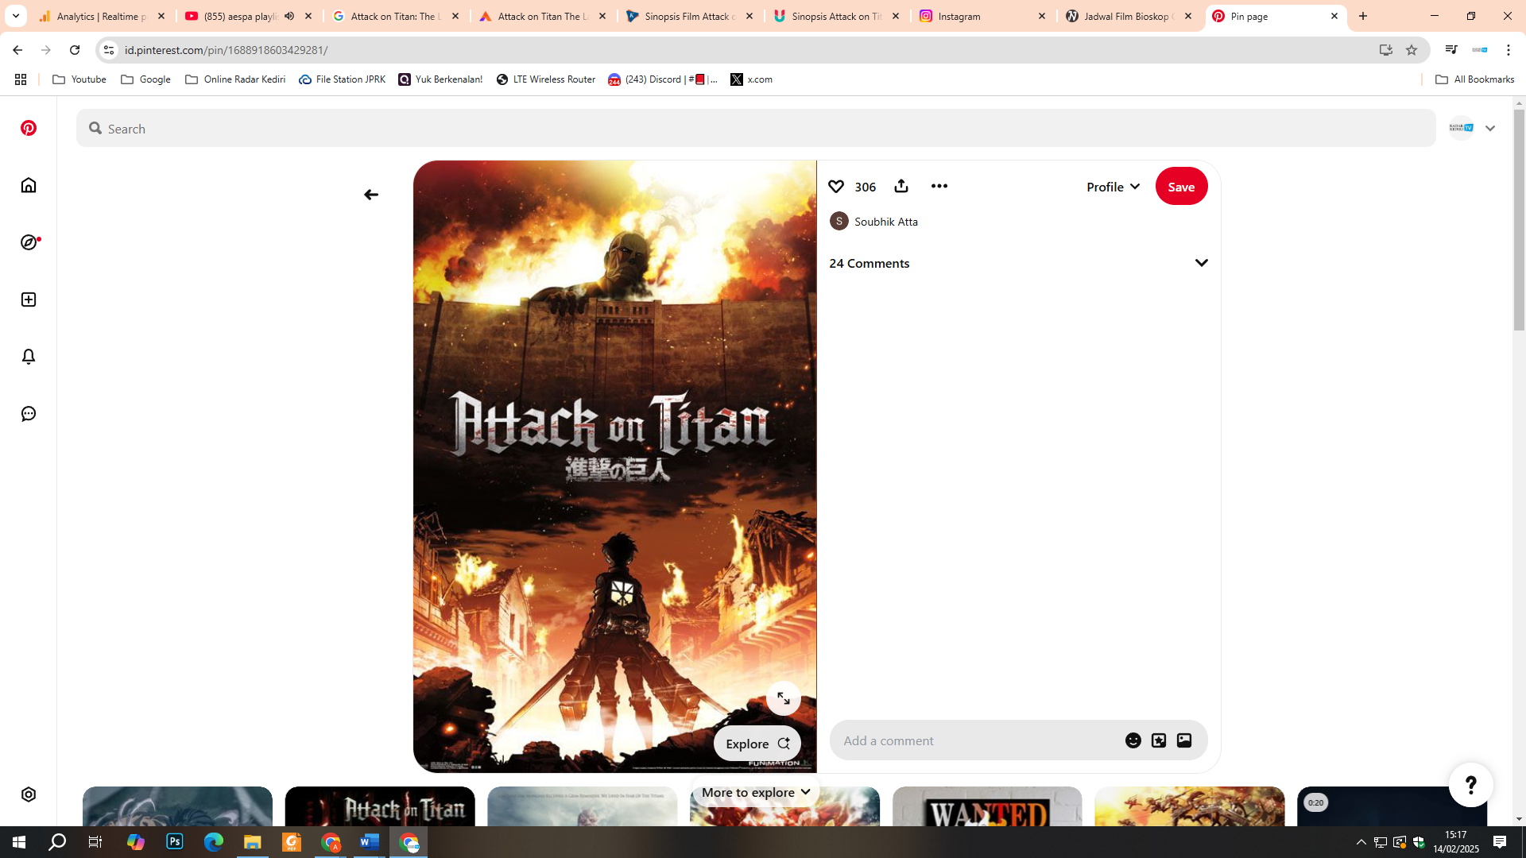Screen dimensions: 1526x858
Task: Click browser reload button
Action: coord(75,50)
